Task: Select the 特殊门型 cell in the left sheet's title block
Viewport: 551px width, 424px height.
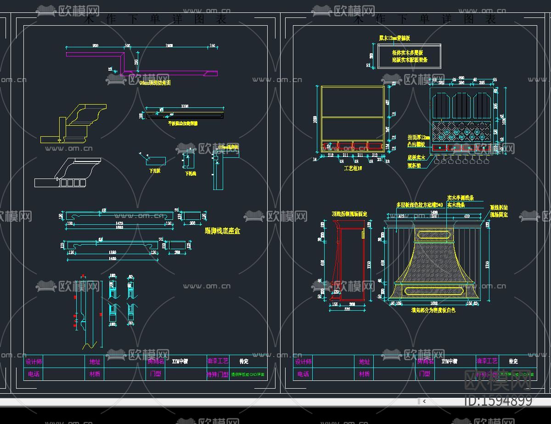Action: pos(218,374)
